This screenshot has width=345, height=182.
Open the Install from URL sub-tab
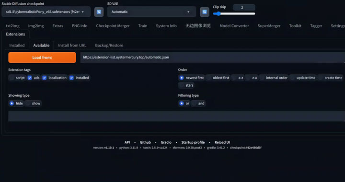[x=72, y=45]
